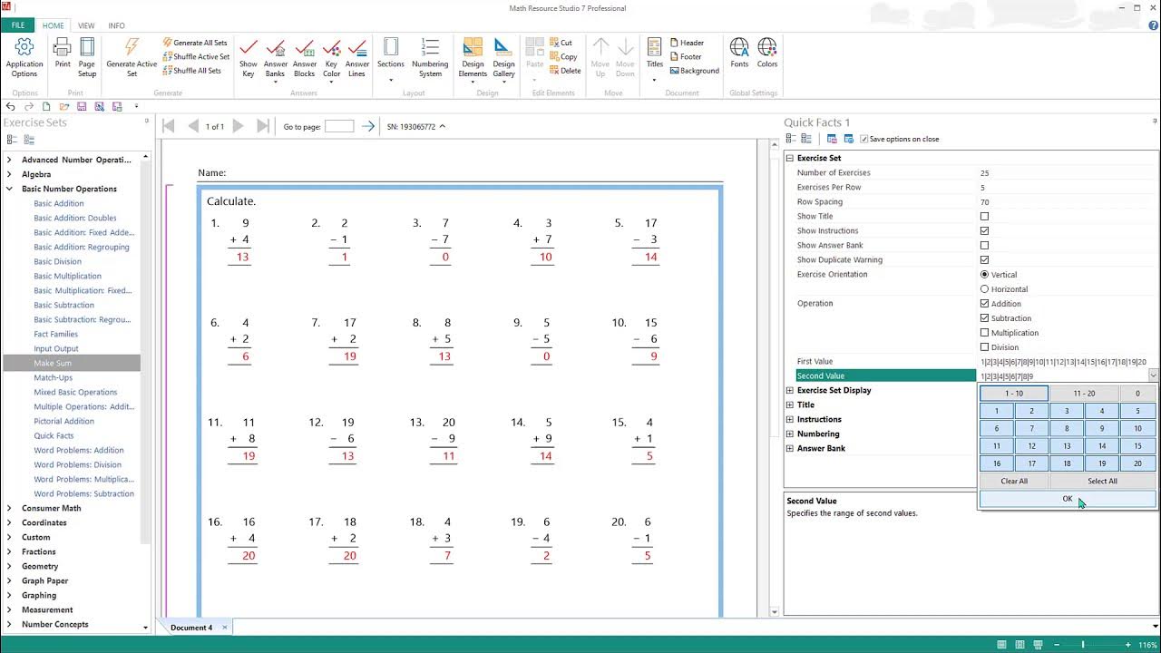Click the Clear All button

point(1014,482)
